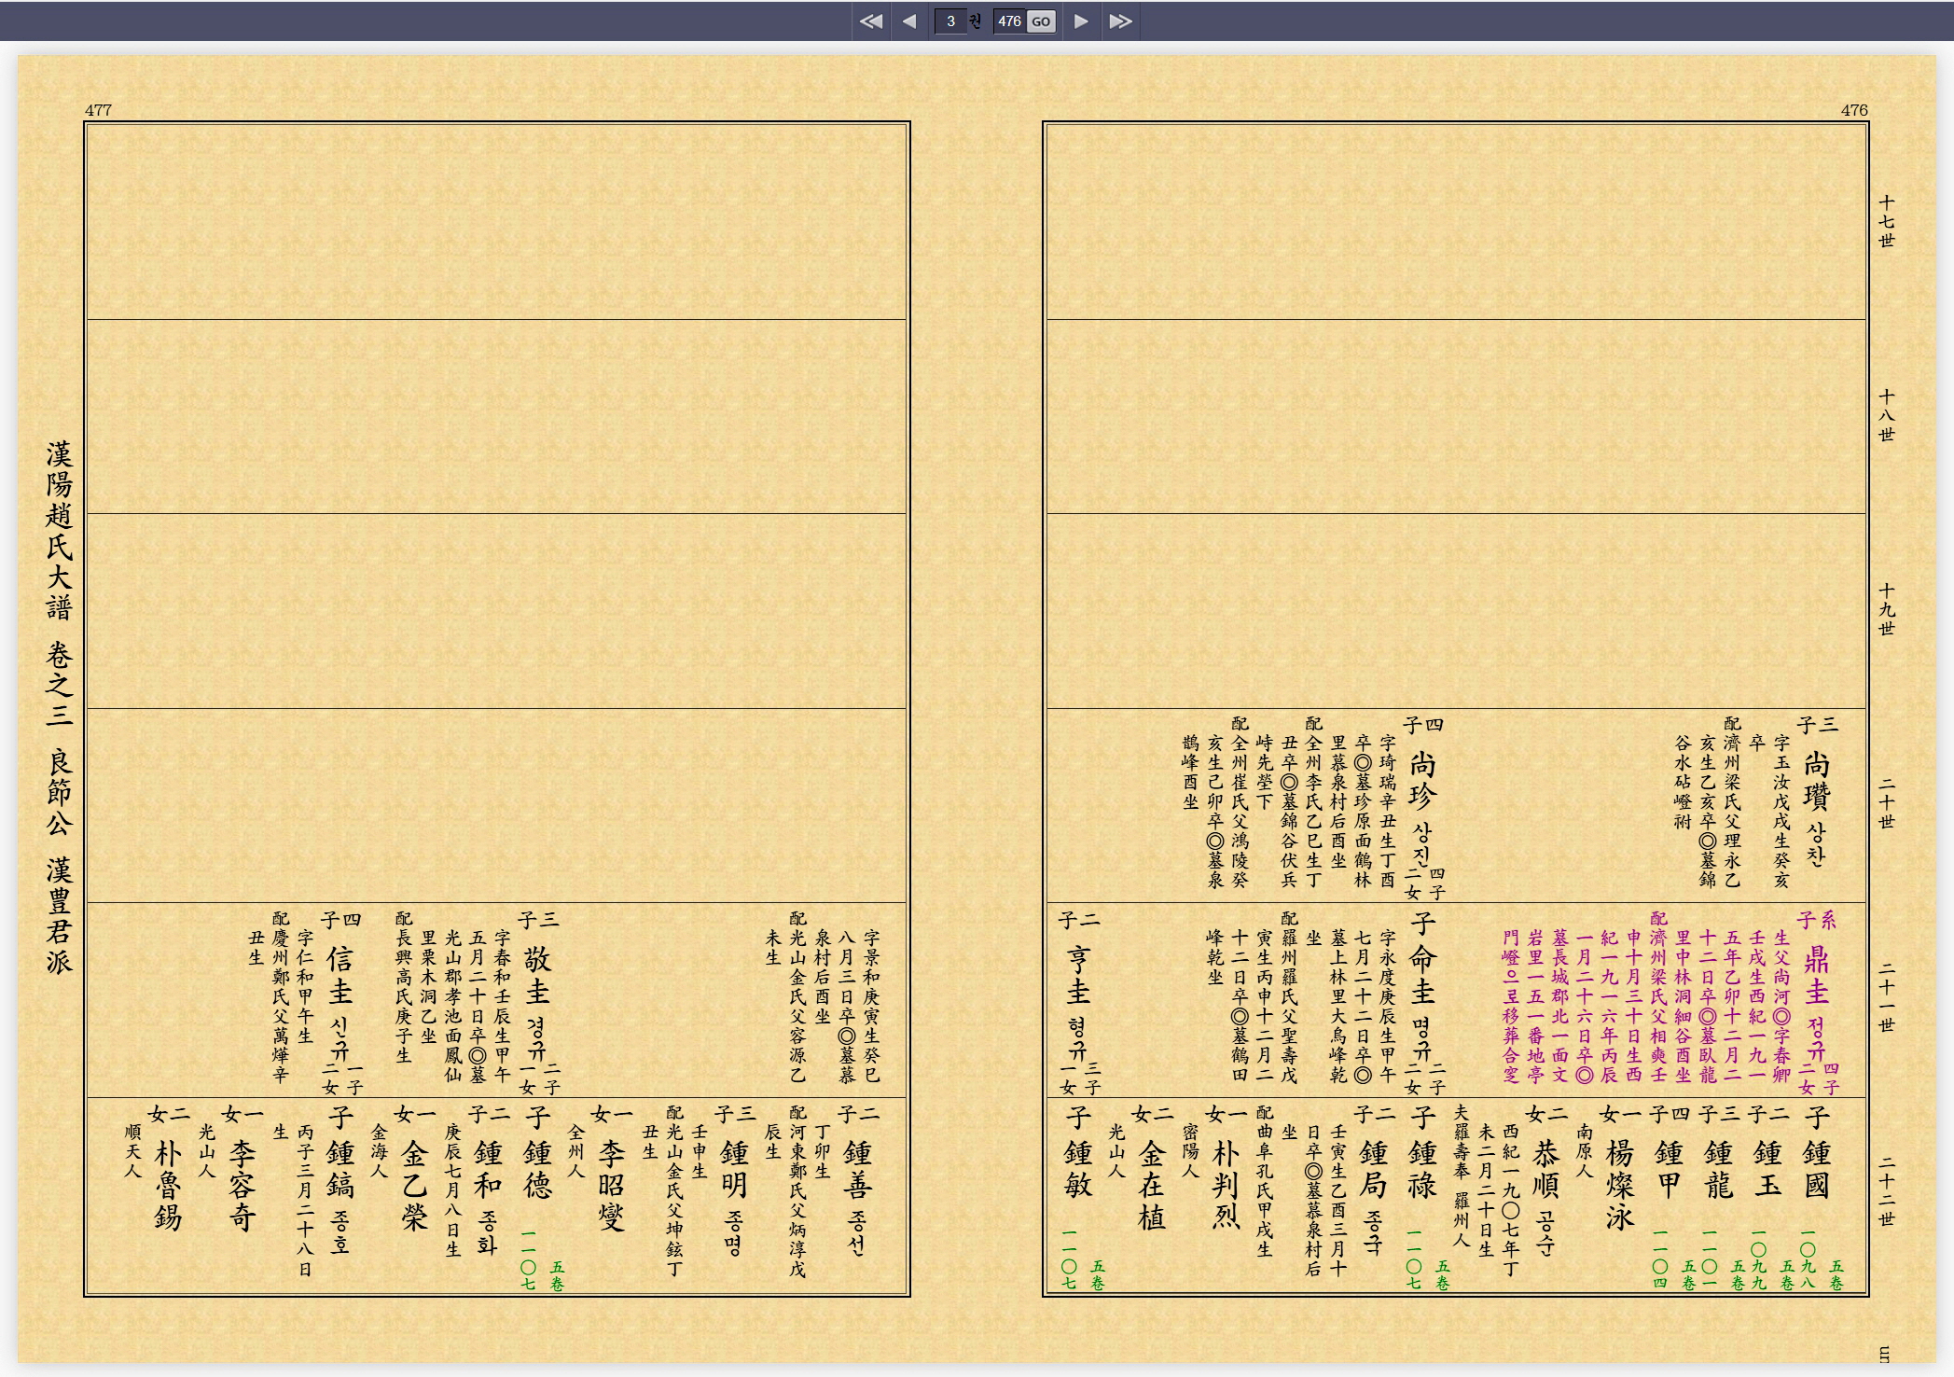
Task: Select the name 敬圭 on page 477
Action: coord(537,975)
